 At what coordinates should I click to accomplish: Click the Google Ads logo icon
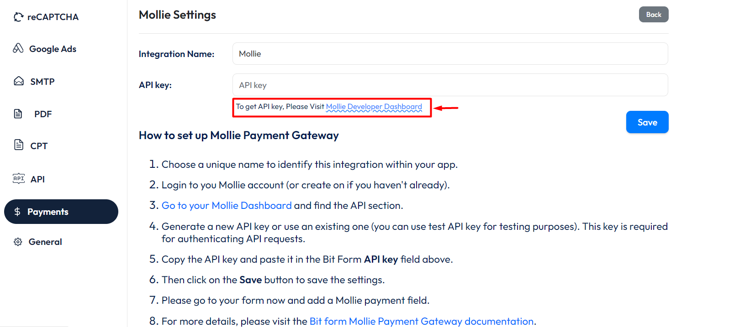click(18, 48)
